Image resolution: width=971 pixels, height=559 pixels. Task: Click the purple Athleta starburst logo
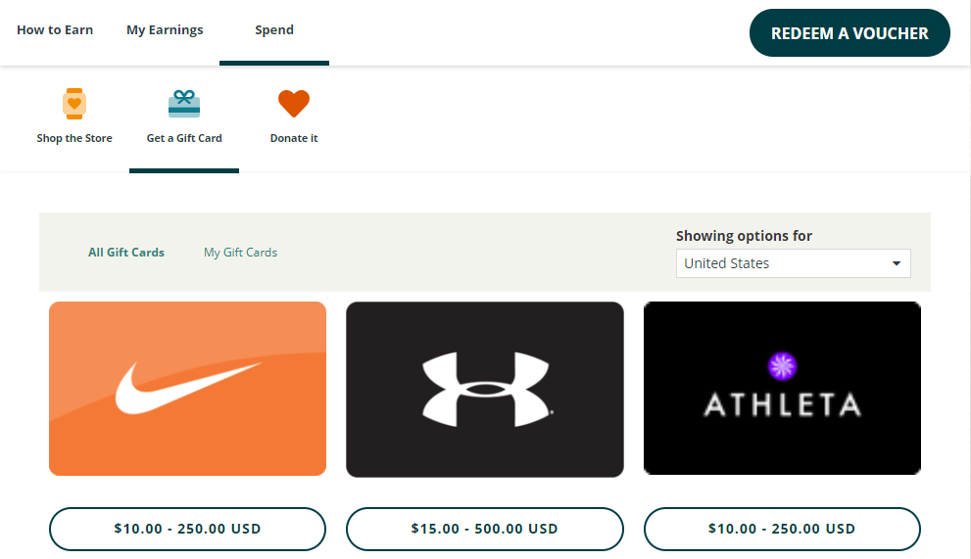782,366
